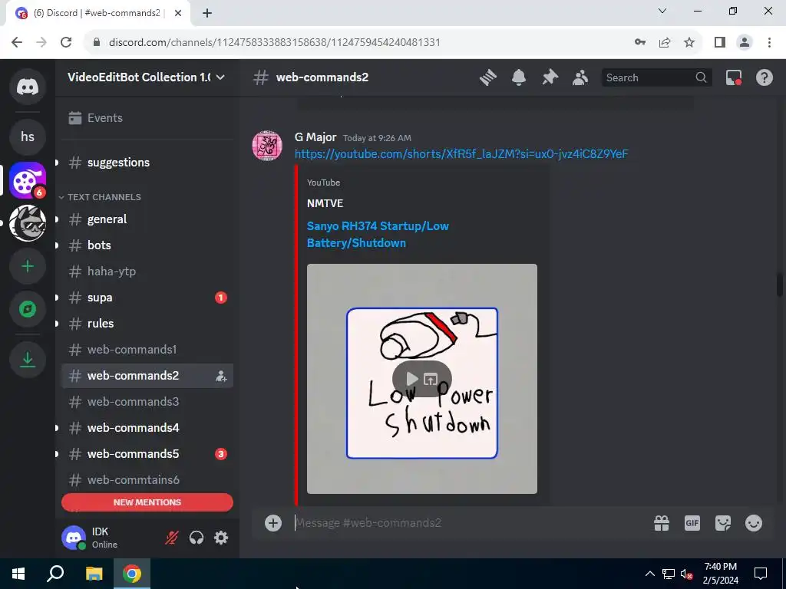Image resolution: width=786 pixels, height=589 pixels.
Task: Open the gift Nitro icon
Action: point(662,523)
